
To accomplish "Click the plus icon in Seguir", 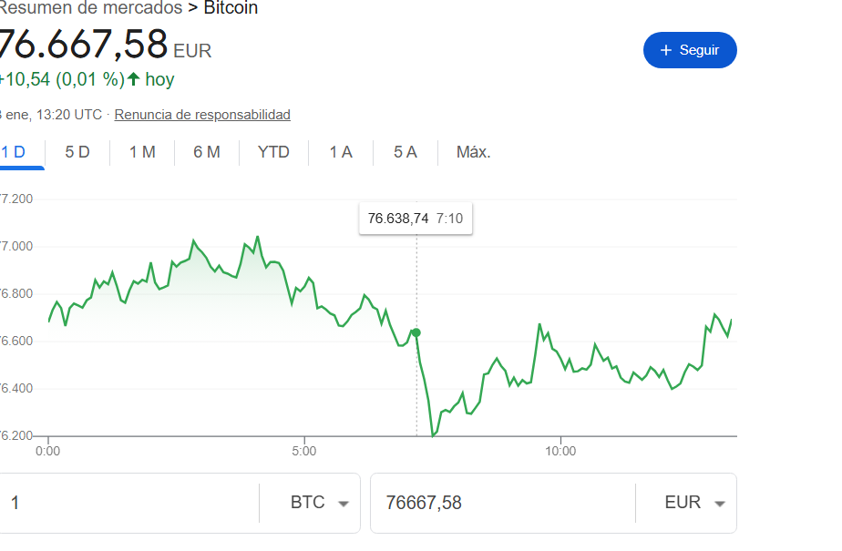I will tap(666, 50).
